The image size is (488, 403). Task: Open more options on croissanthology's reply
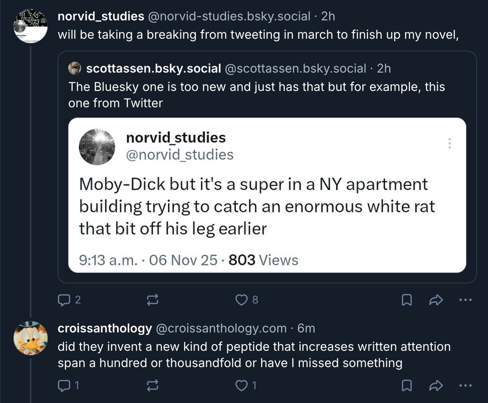click(x=465, y=385)
